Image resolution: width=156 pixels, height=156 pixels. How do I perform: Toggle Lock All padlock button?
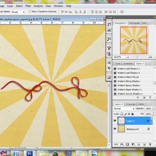point(132,114)
